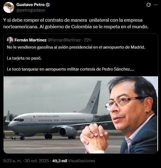This screenshot has width=161, height=168.
Task: Open Gustavo Petro's profile avatar
Action: click(9, 7)
